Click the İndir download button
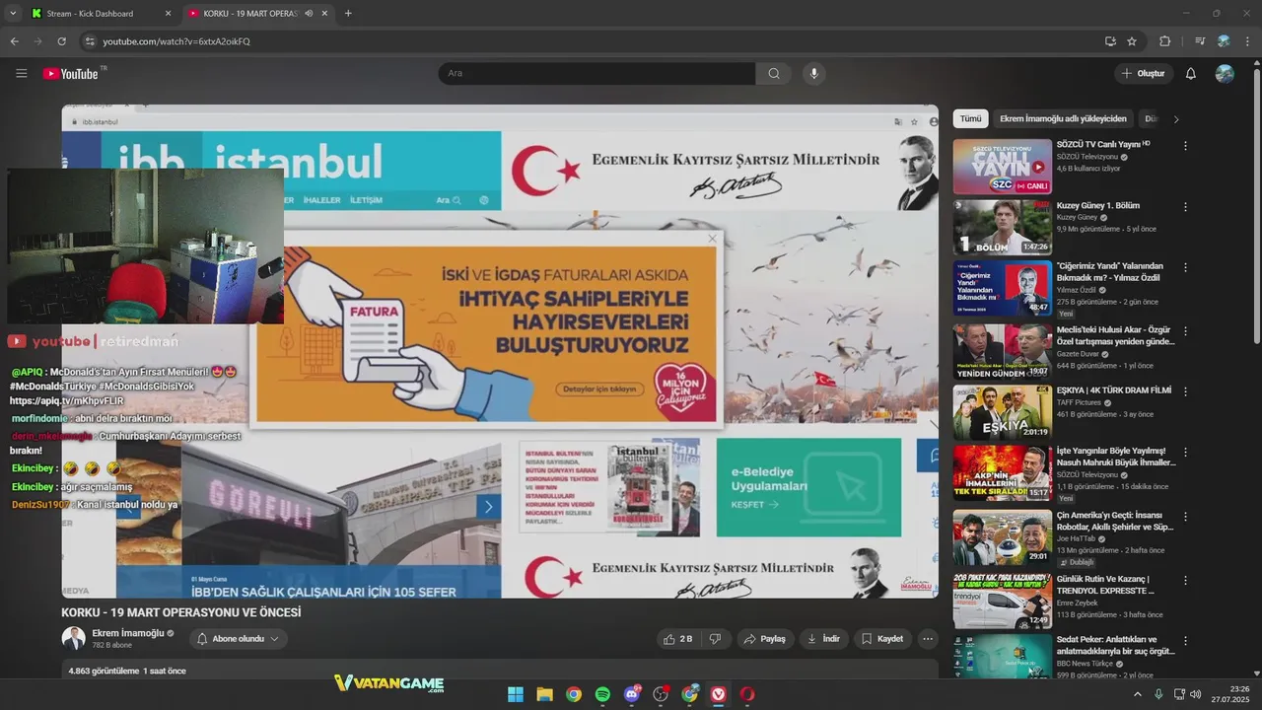1262x710 pixels. point(823,639)
